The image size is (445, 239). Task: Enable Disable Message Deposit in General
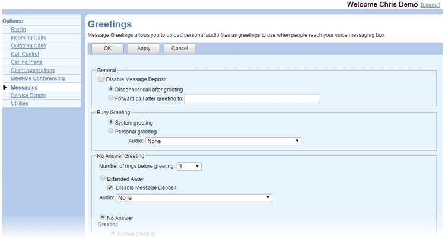101,79
